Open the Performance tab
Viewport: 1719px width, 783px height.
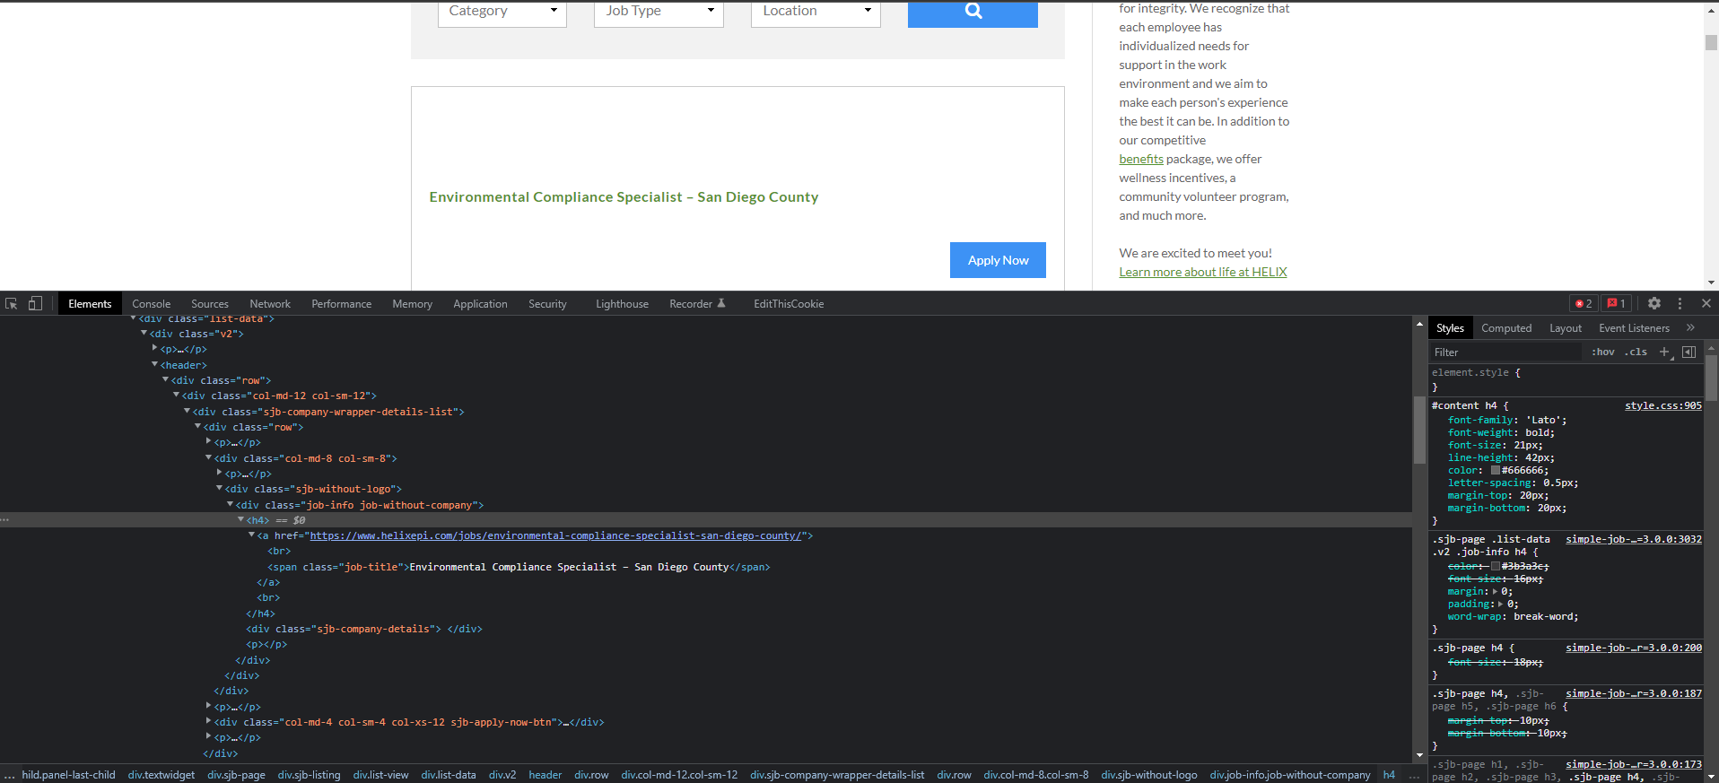coord(341,304)
